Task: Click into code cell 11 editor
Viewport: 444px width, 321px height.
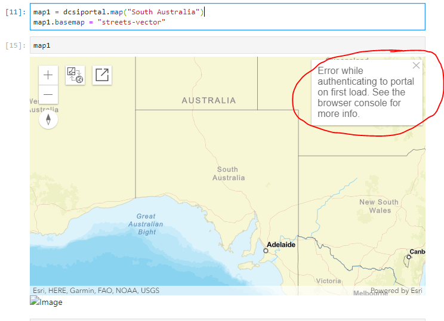Action: click(x=227, y=17)
